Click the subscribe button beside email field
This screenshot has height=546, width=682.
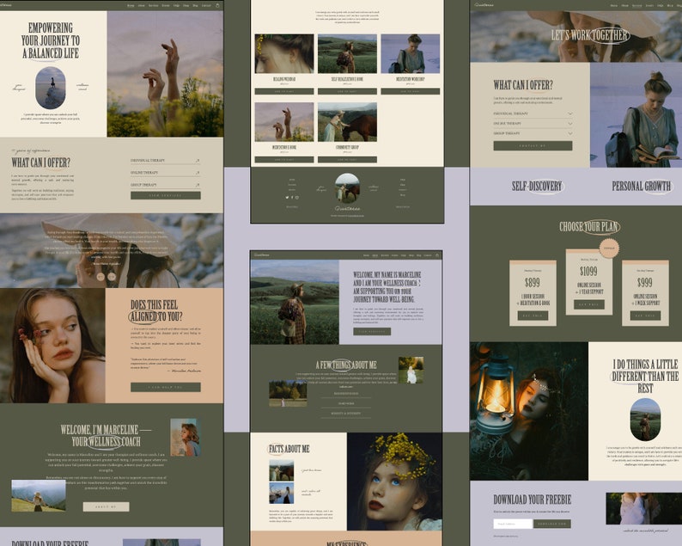(x=552, y=524)
